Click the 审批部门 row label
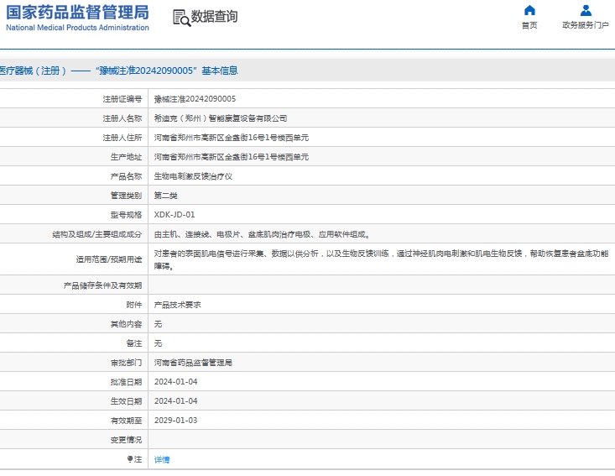The width and height of the screenshot is (615, 476). point(127,363)
